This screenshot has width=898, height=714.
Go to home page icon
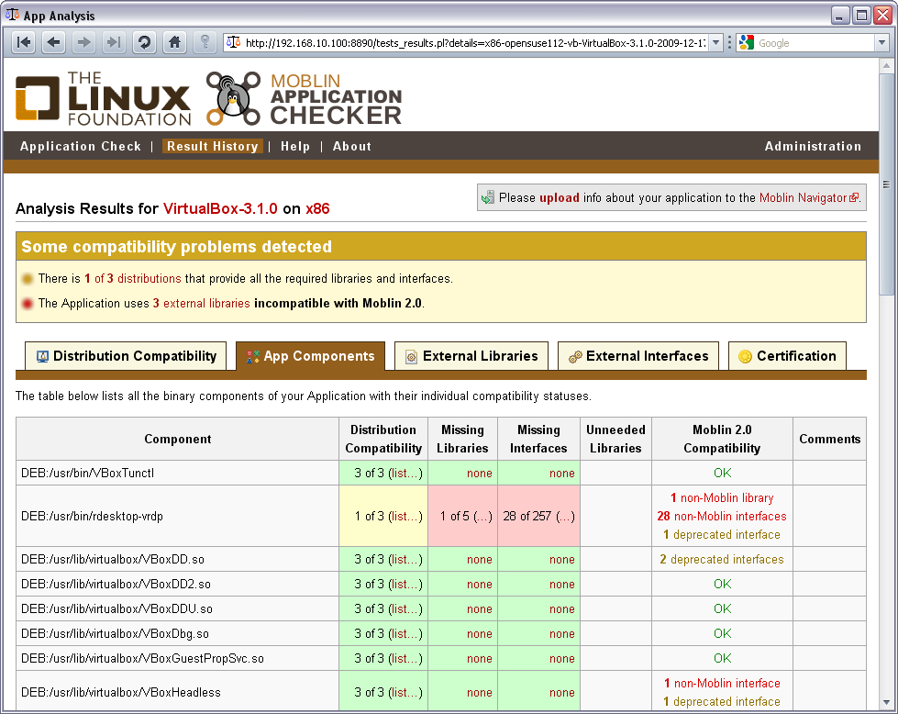(174, 42)
